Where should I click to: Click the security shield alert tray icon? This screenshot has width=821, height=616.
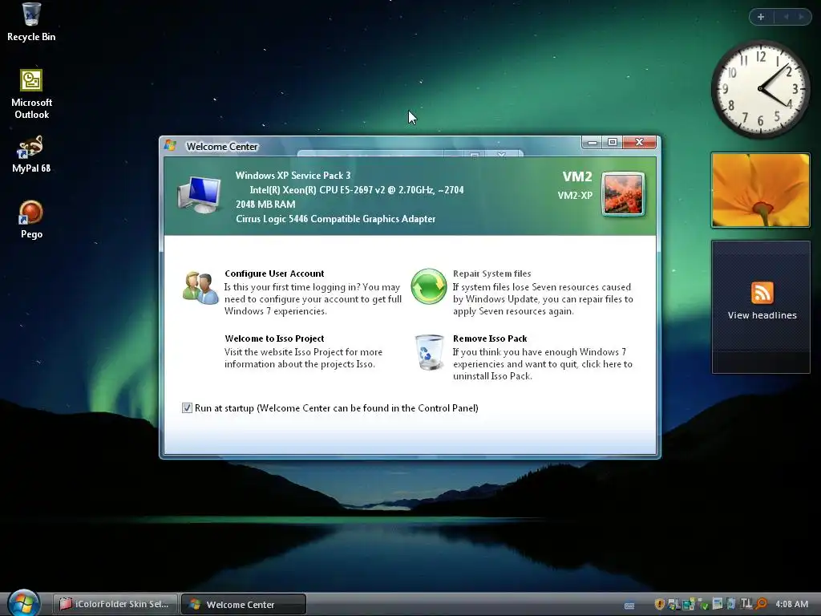(x=659, y=604)
